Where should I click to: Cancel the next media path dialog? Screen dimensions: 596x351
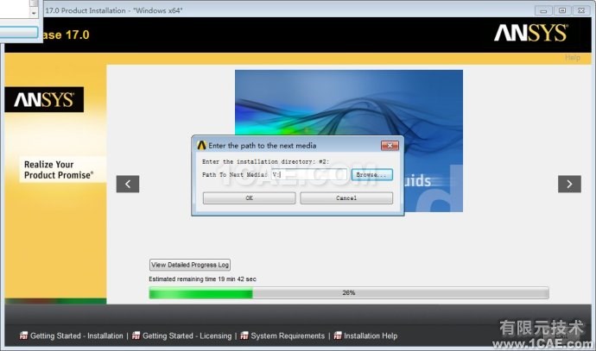(346, 198)
